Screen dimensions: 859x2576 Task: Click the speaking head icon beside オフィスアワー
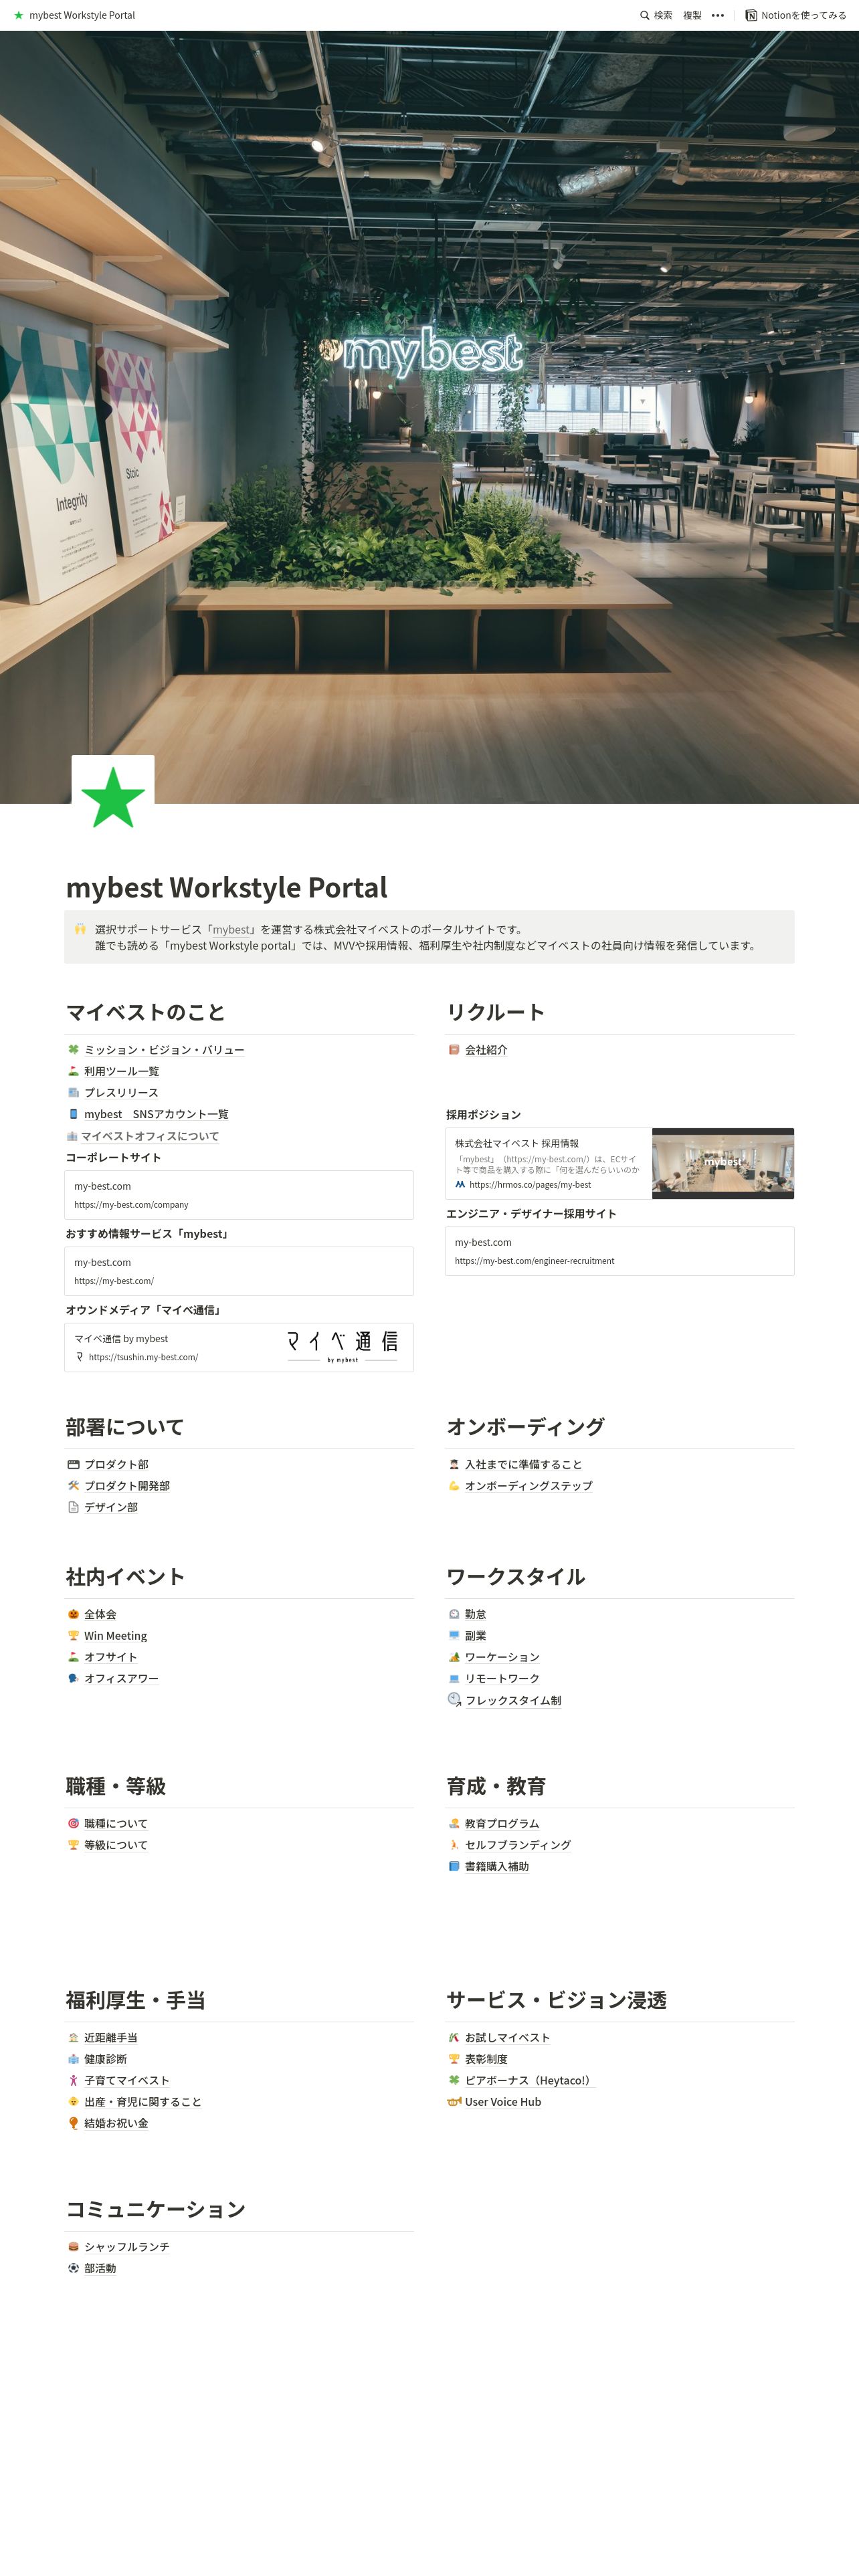click(73, 1678)
